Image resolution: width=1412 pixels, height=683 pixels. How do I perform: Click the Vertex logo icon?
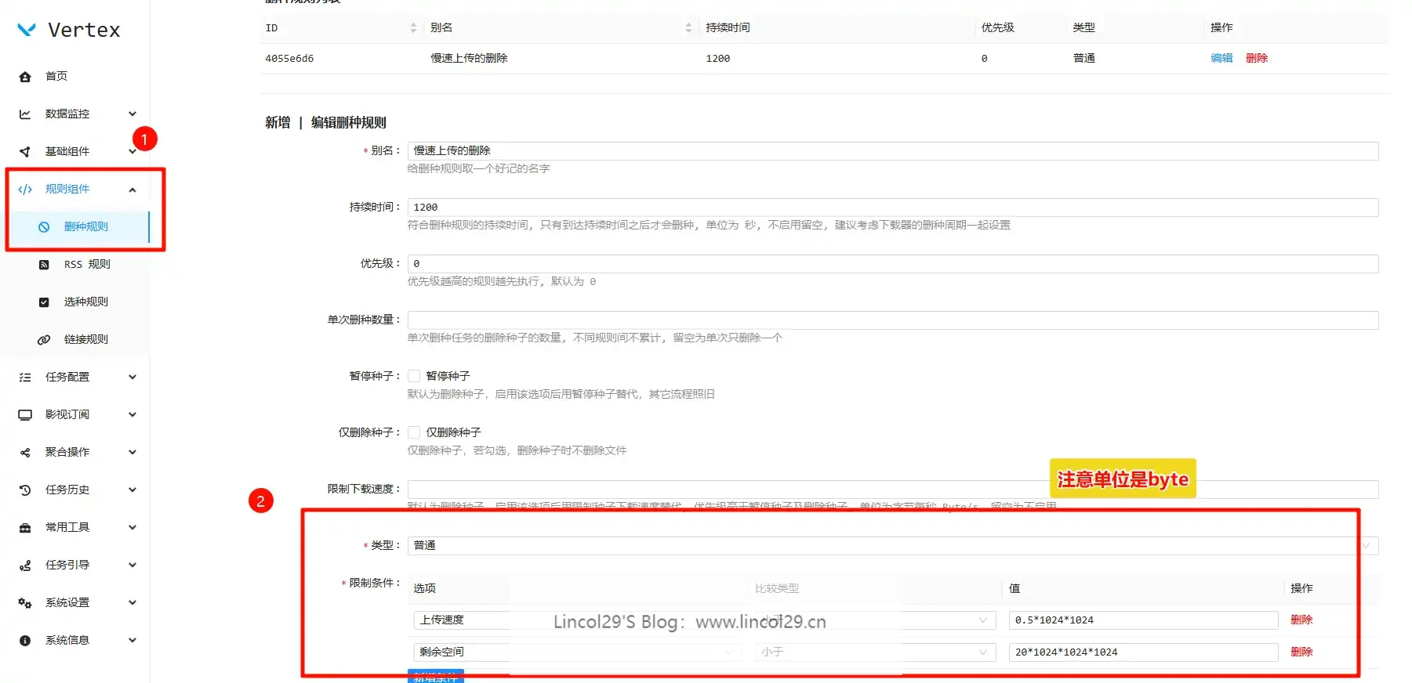coord(27,30)
